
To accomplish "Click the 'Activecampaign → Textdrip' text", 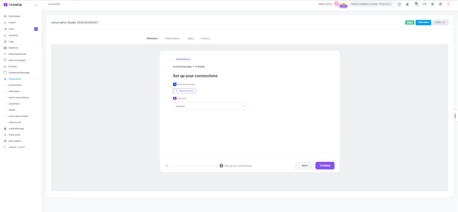I will pos(189,66).
